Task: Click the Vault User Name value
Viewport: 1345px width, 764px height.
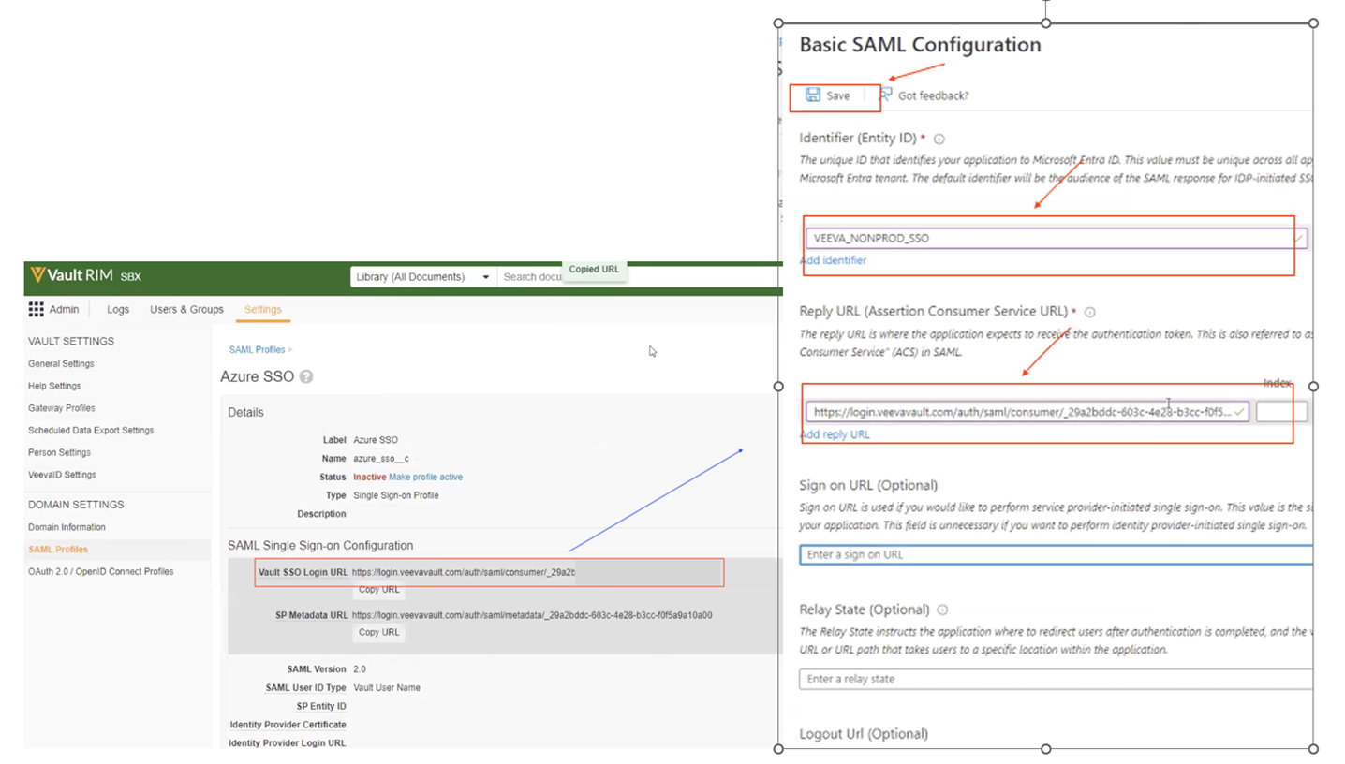Action: coord(386,687)
